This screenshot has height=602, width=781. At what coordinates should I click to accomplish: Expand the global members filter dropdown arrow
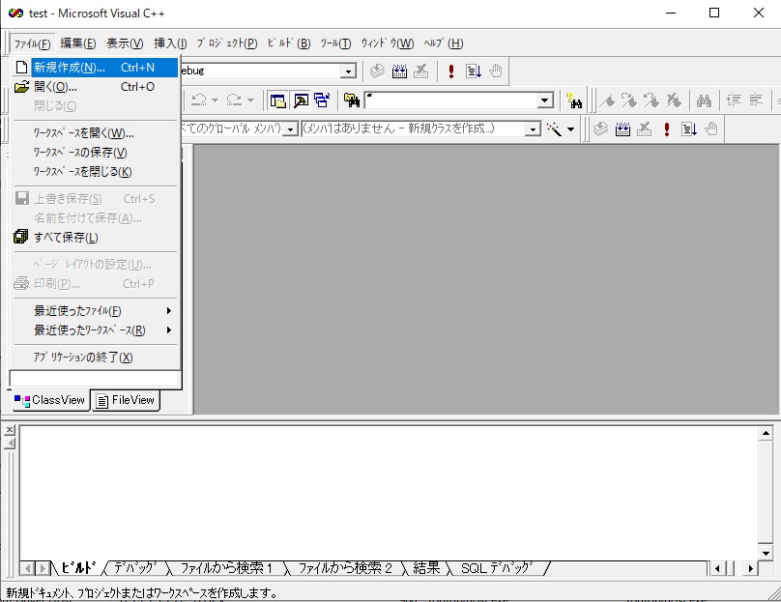[x=290, y=129]
